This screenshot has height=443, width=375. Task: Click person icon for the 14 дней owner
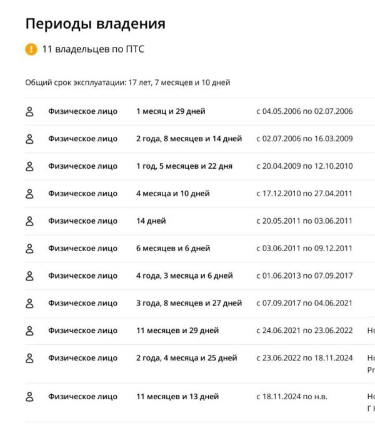click(x=29, y=221)
